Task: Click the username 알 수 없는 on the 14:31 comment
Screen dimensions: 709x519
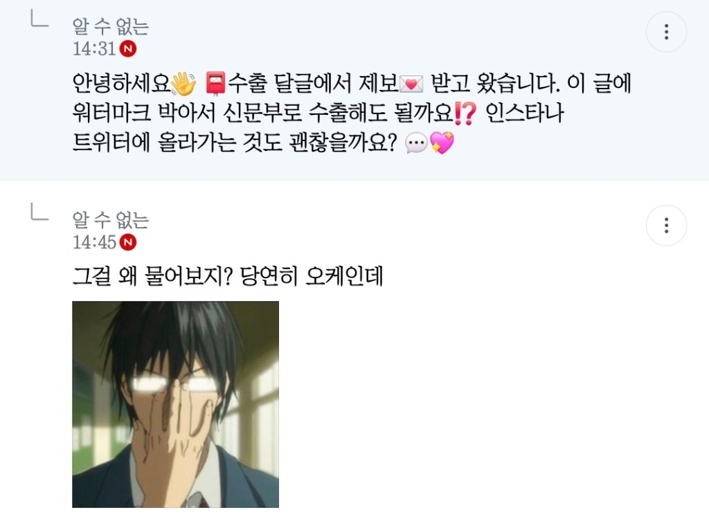Action: tap(111, 26)
